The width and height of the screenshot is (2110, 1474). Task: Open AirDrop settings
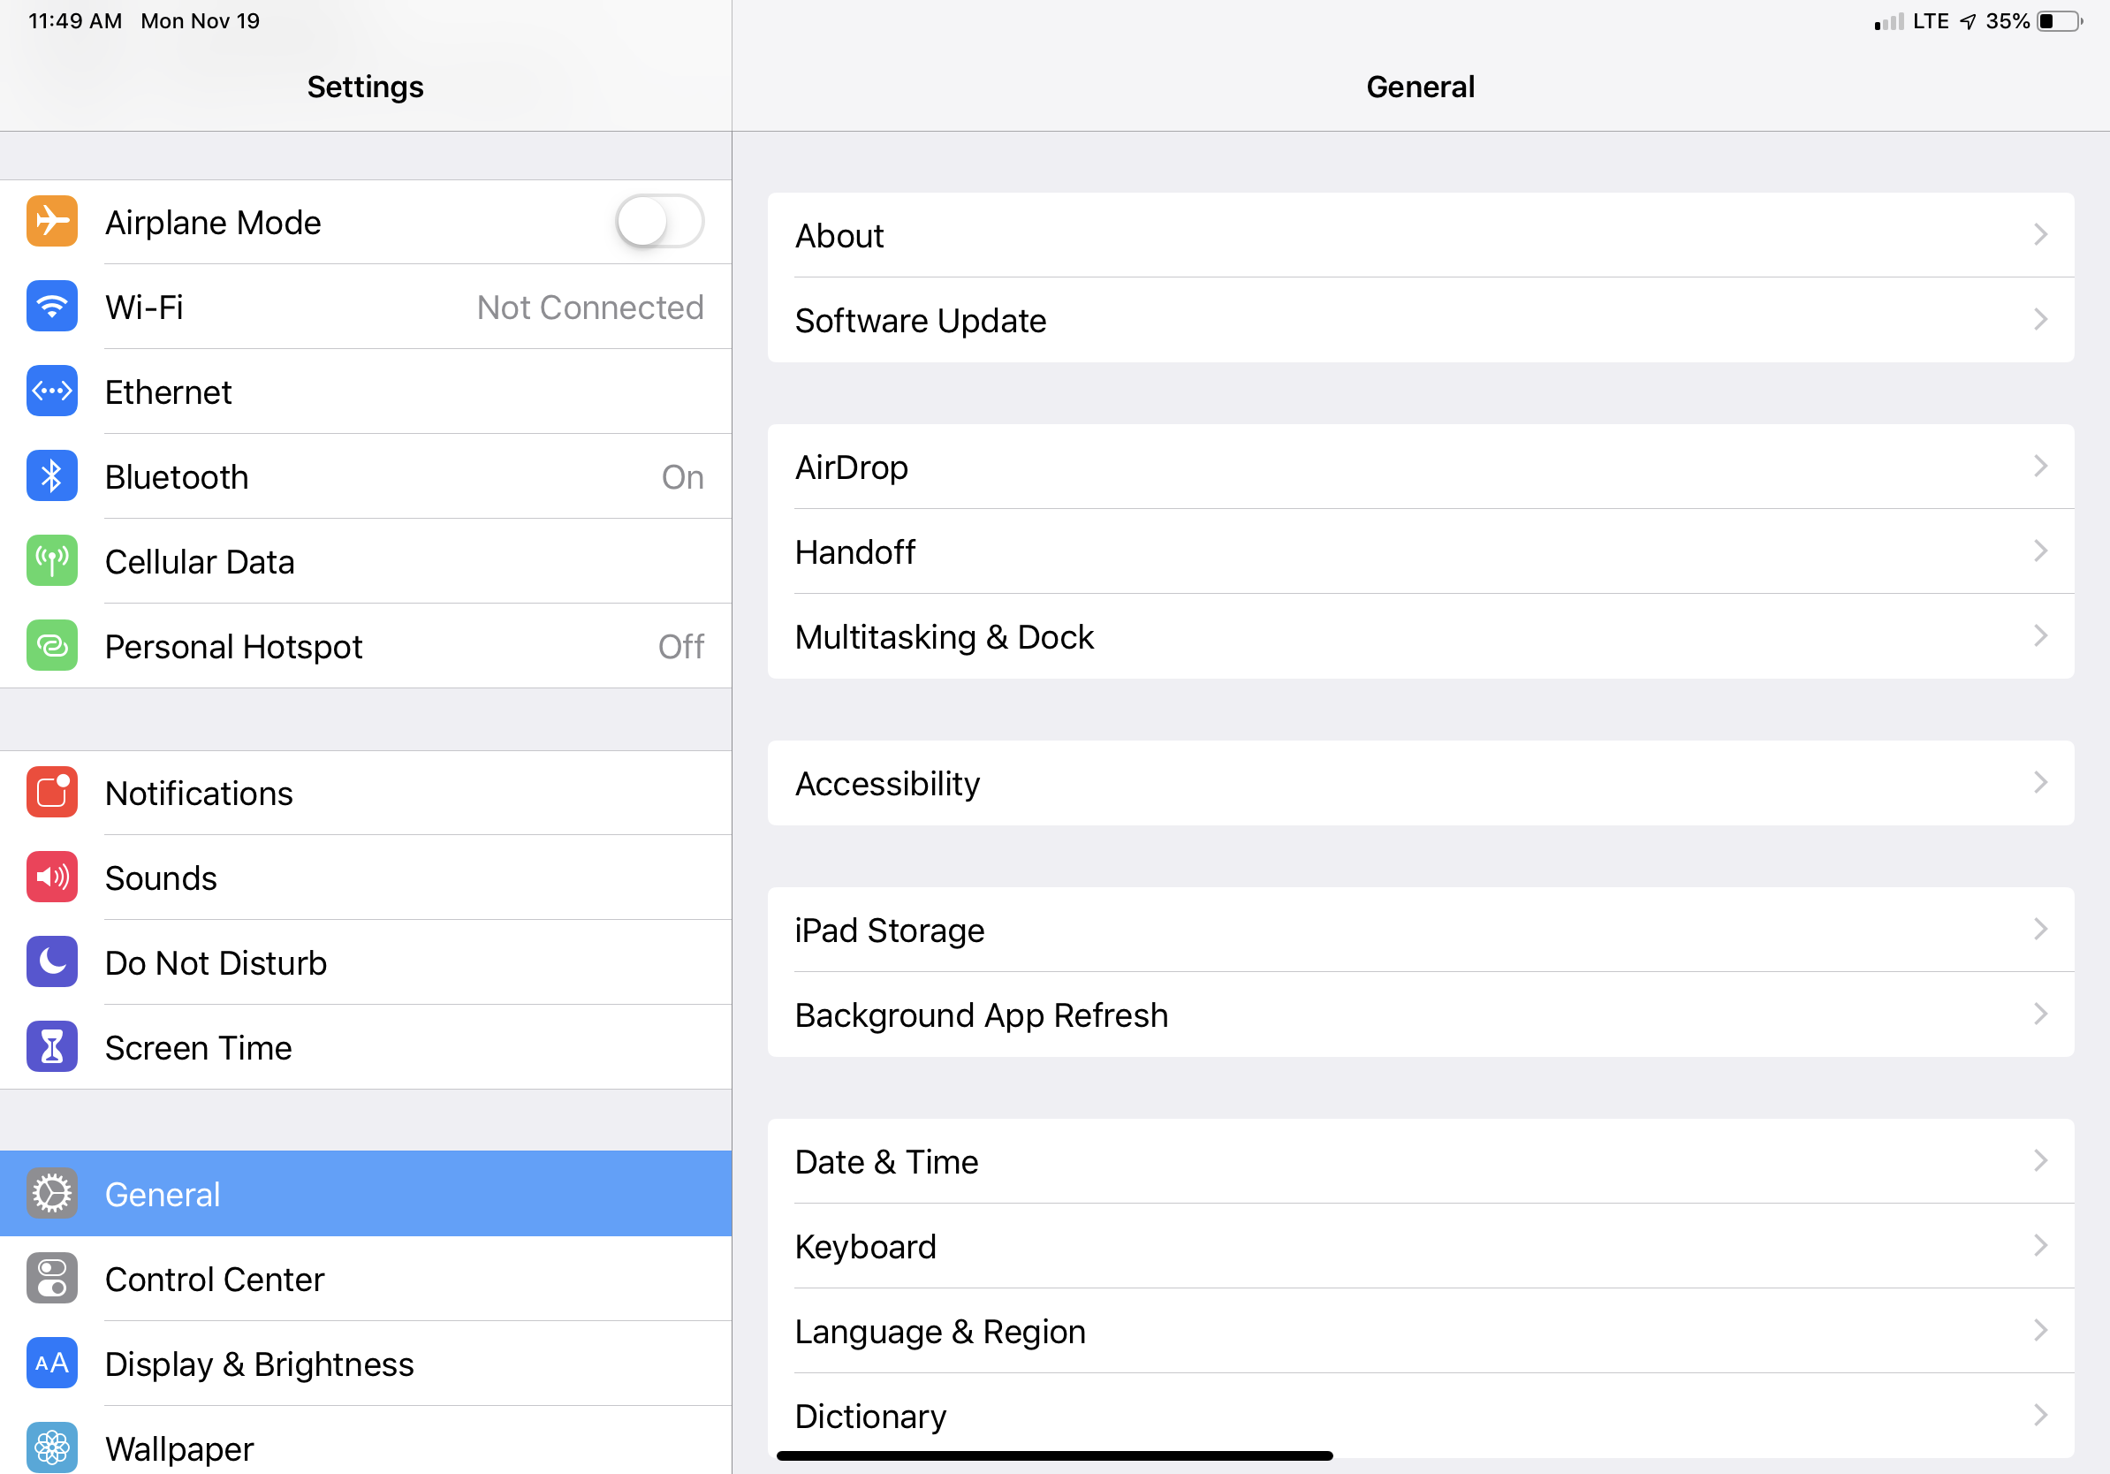click(1420, 467)
